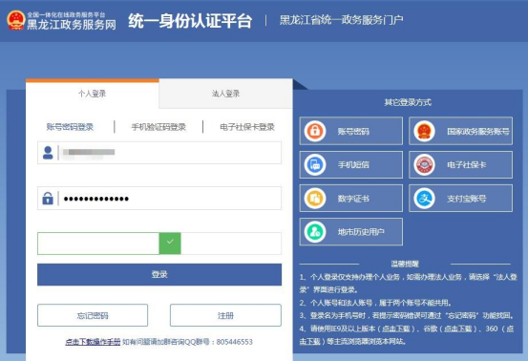Click the 温馨提醒 heading
This screenshot has width=528, height=361.
click(405, 264)
